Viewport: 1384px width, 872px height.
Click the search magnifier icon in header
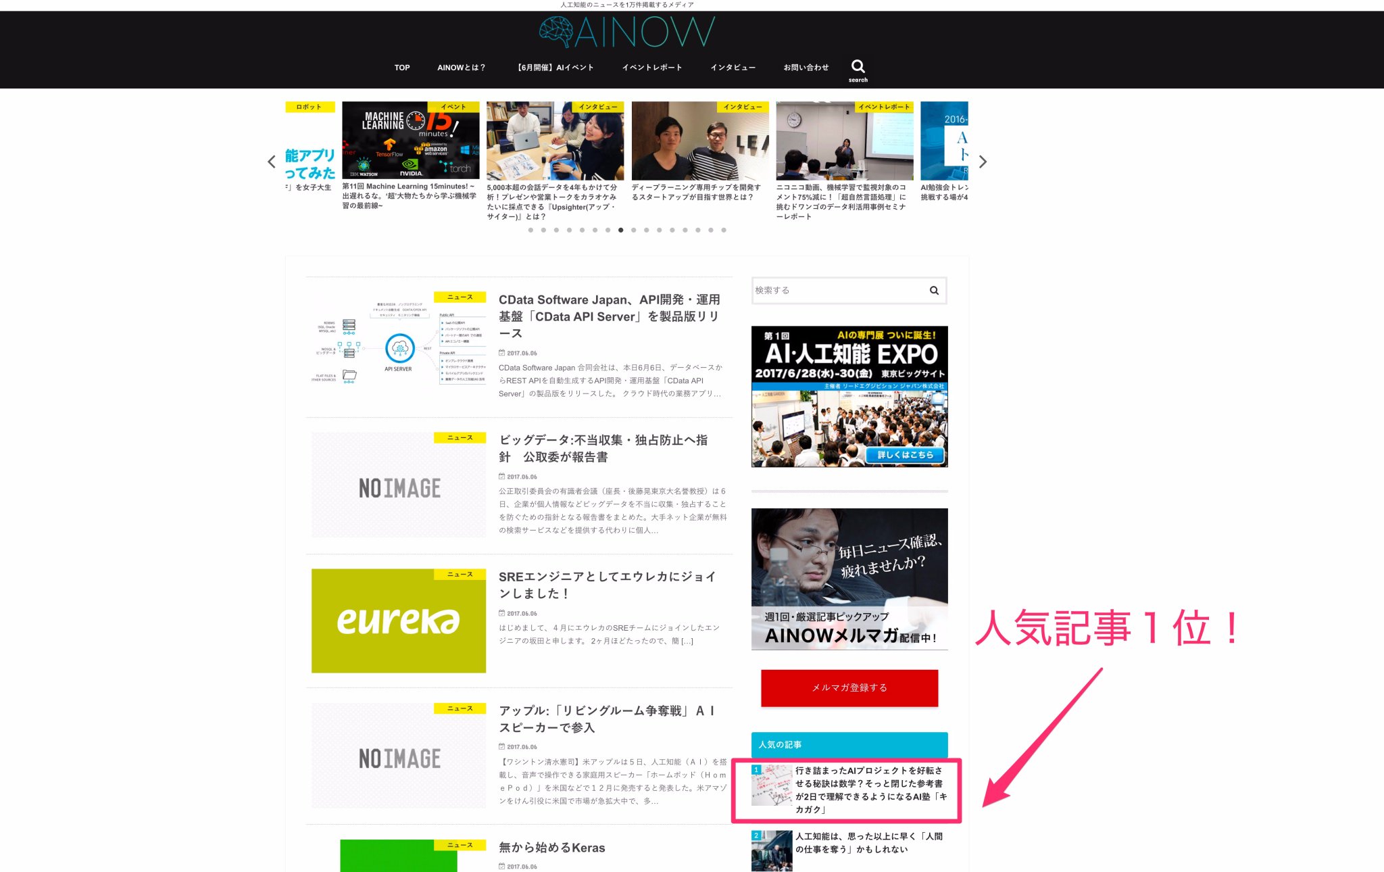click(858, 67)
